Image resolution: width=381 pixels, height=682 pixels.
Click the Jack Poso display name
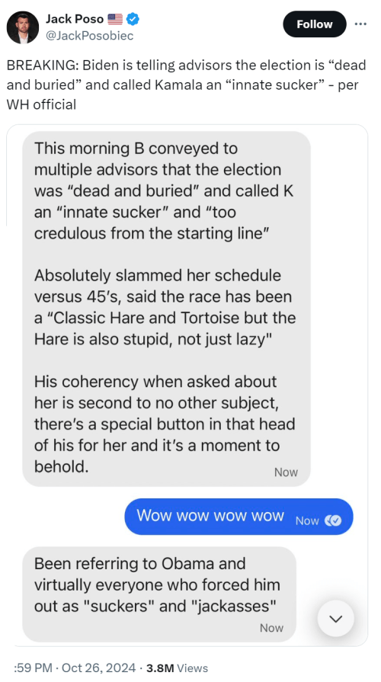(75, 19)
